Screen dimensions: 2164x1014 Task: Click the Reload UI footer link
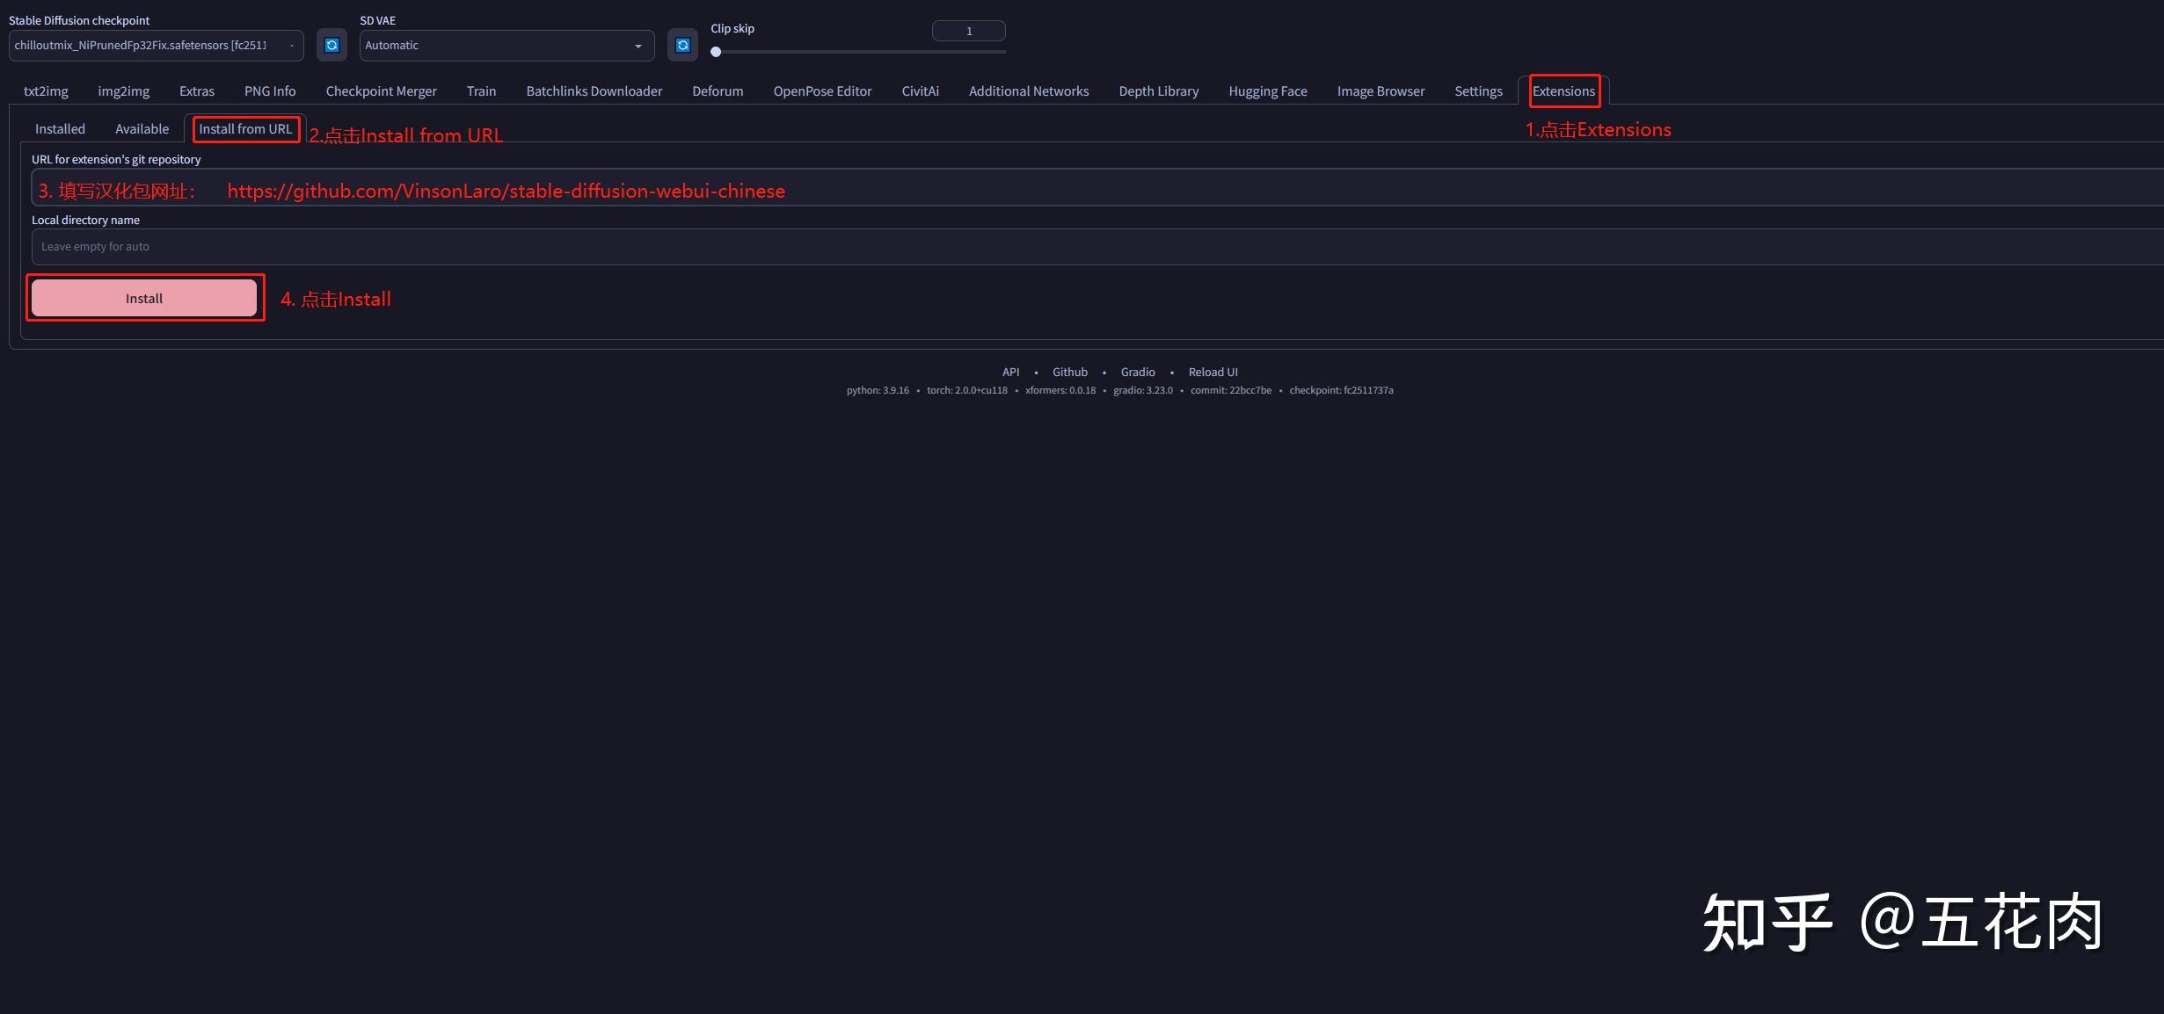[1213, 373]
